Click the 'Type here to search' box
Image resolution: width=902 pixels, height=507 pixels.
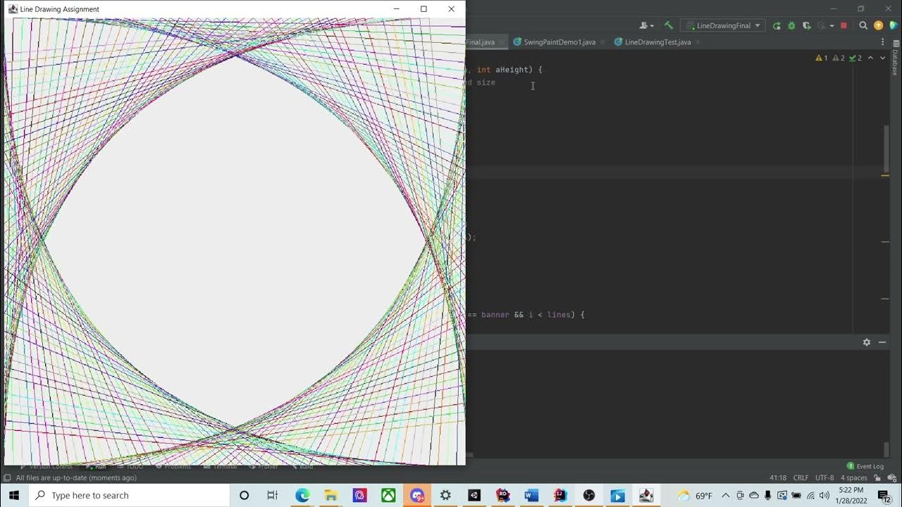click(x=129, y=495)
